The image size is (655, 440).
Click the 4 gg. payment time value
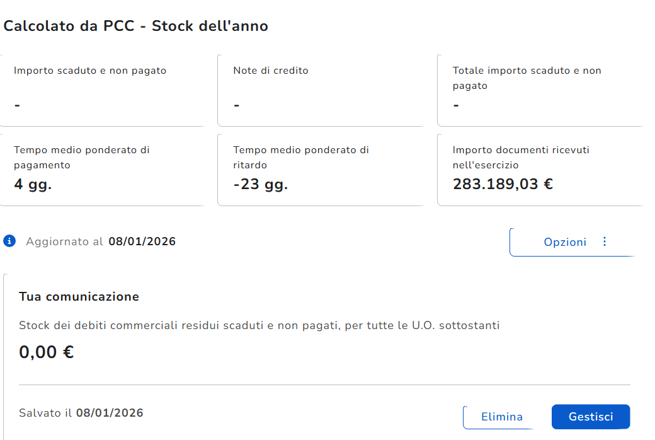(x=33, y=185)
